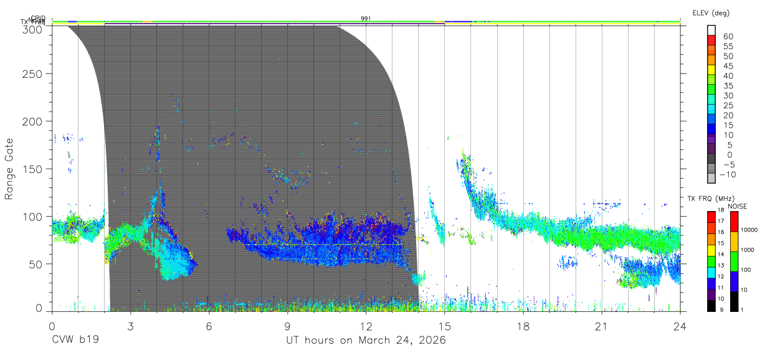Click the Range Gate tick label '300'
Screen dimensions: 765x353
tap(32, 29)
